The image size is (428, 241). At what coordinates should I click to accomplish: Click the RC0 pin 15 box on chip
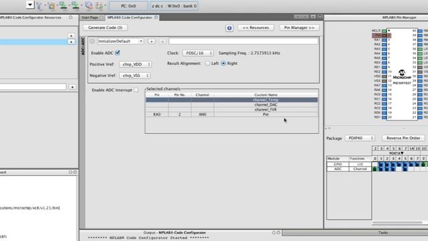pyautogui.click(x=384, y=94)
